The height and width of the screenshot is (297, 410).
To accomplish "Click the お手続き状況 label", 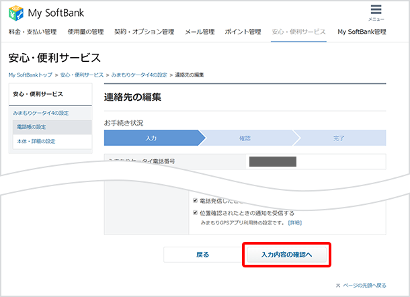I will (x=124, y=123).
